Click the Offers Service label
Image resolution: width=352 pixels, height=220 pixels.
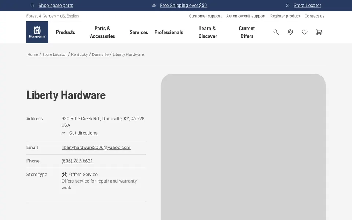(x=83, y=175)
